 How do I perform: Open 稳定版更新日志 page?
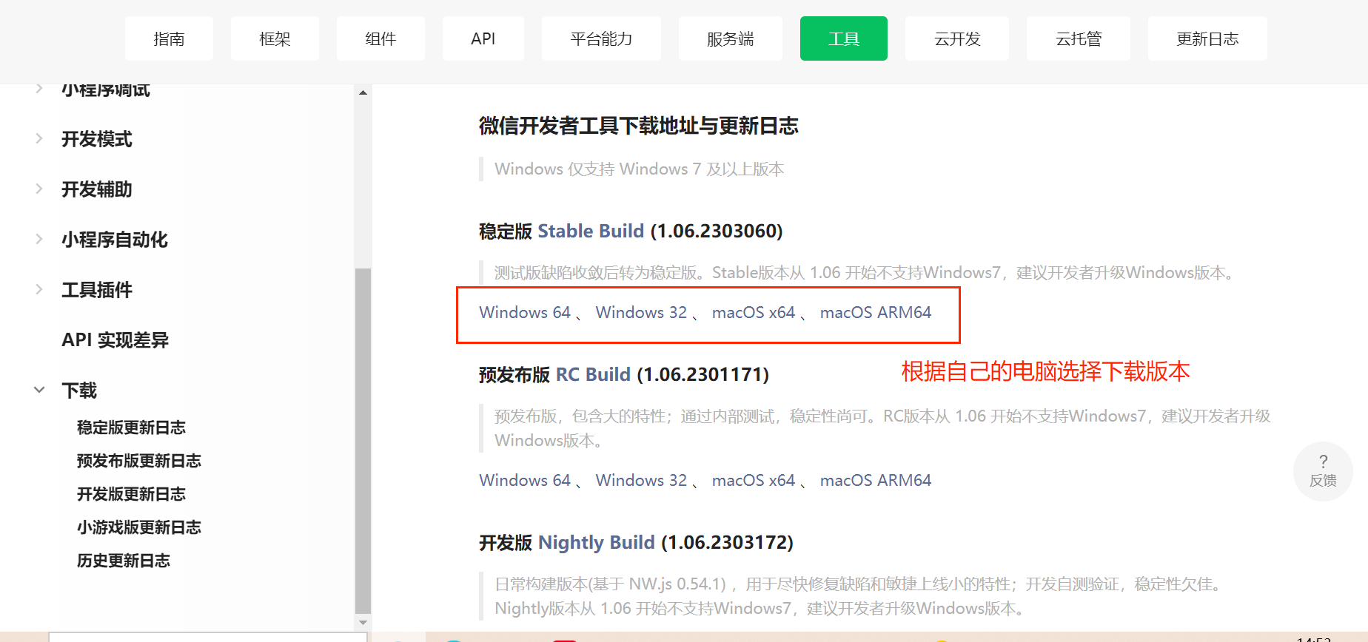pos(131,428)
